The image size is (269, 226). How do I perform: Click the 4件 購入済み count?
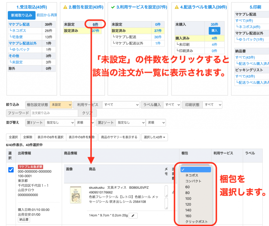(x=214, y=38)
